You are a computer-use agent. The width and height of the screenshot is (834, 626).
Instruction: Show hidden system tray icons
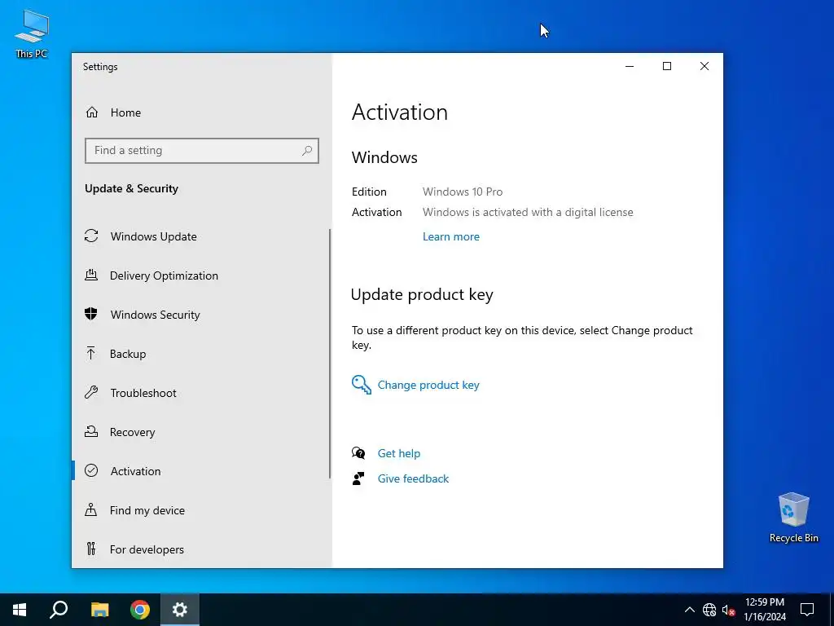coord(689,610)
